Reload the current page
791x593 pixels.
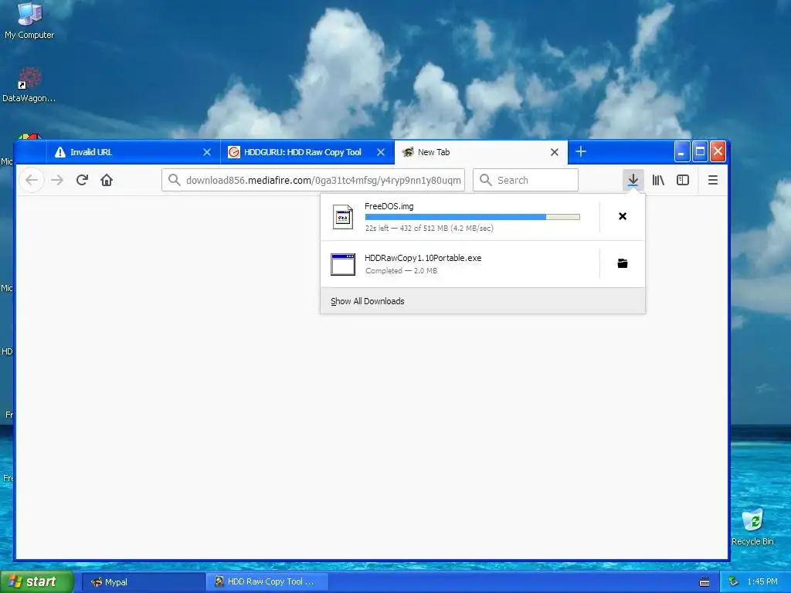click(82, 180)
